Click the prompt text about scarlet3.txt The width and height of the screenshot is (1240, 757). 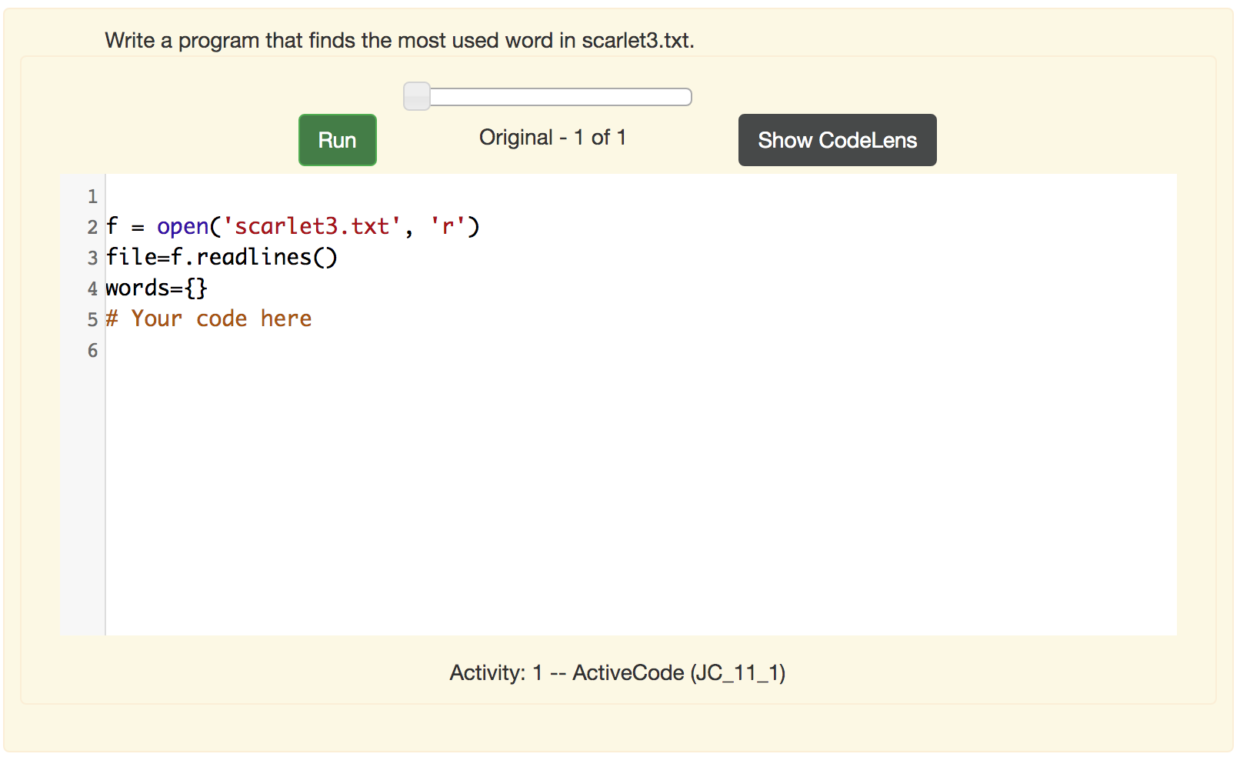398,40
